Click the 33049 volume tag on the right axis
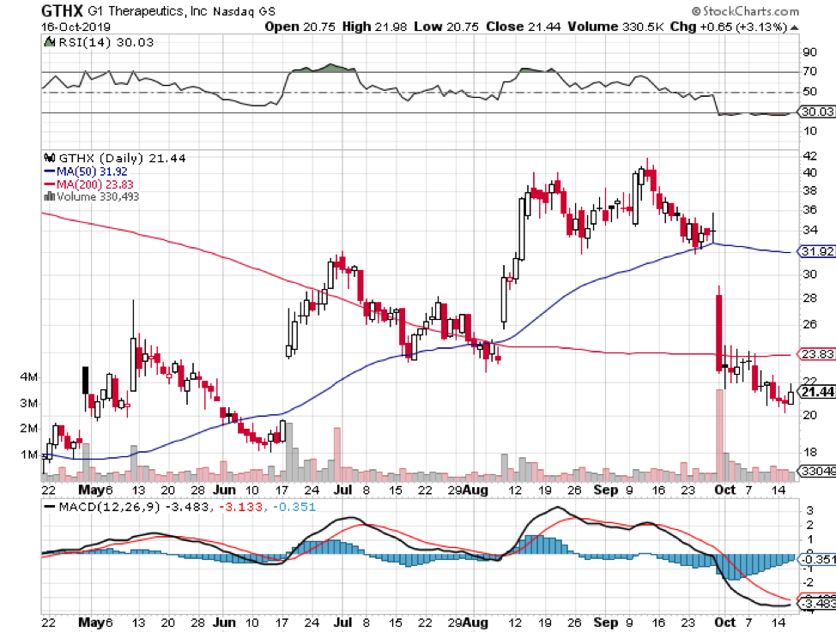 [x=816, y=471]
